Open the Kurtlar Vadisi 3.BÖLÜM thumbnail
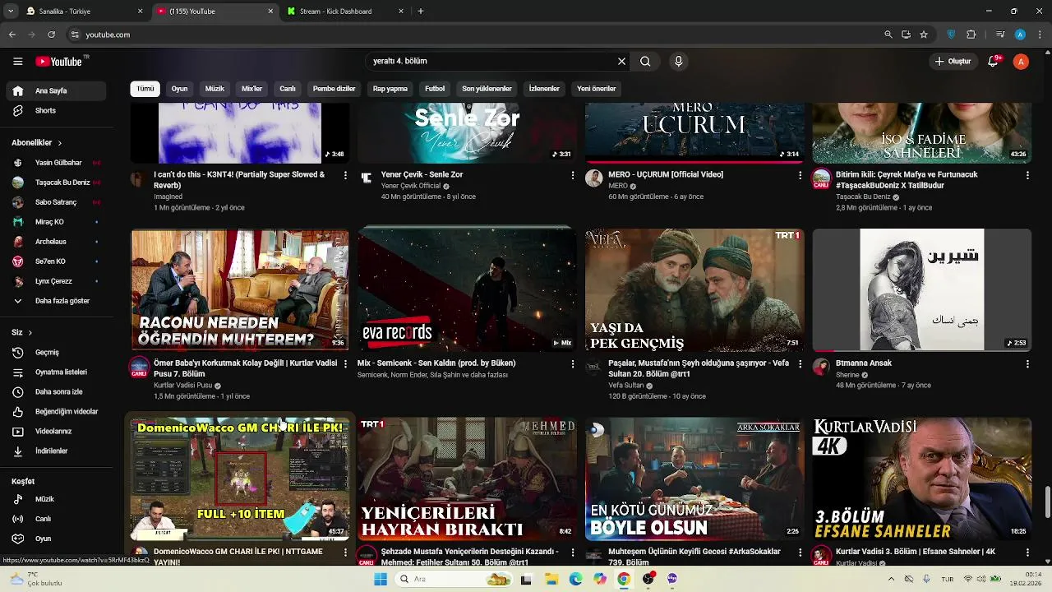1052x592 pixels. (922, 479)
